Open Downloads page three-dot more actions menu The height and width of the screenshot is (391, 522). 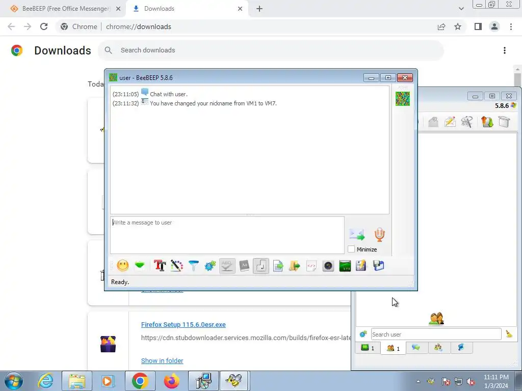coord(505,50)
